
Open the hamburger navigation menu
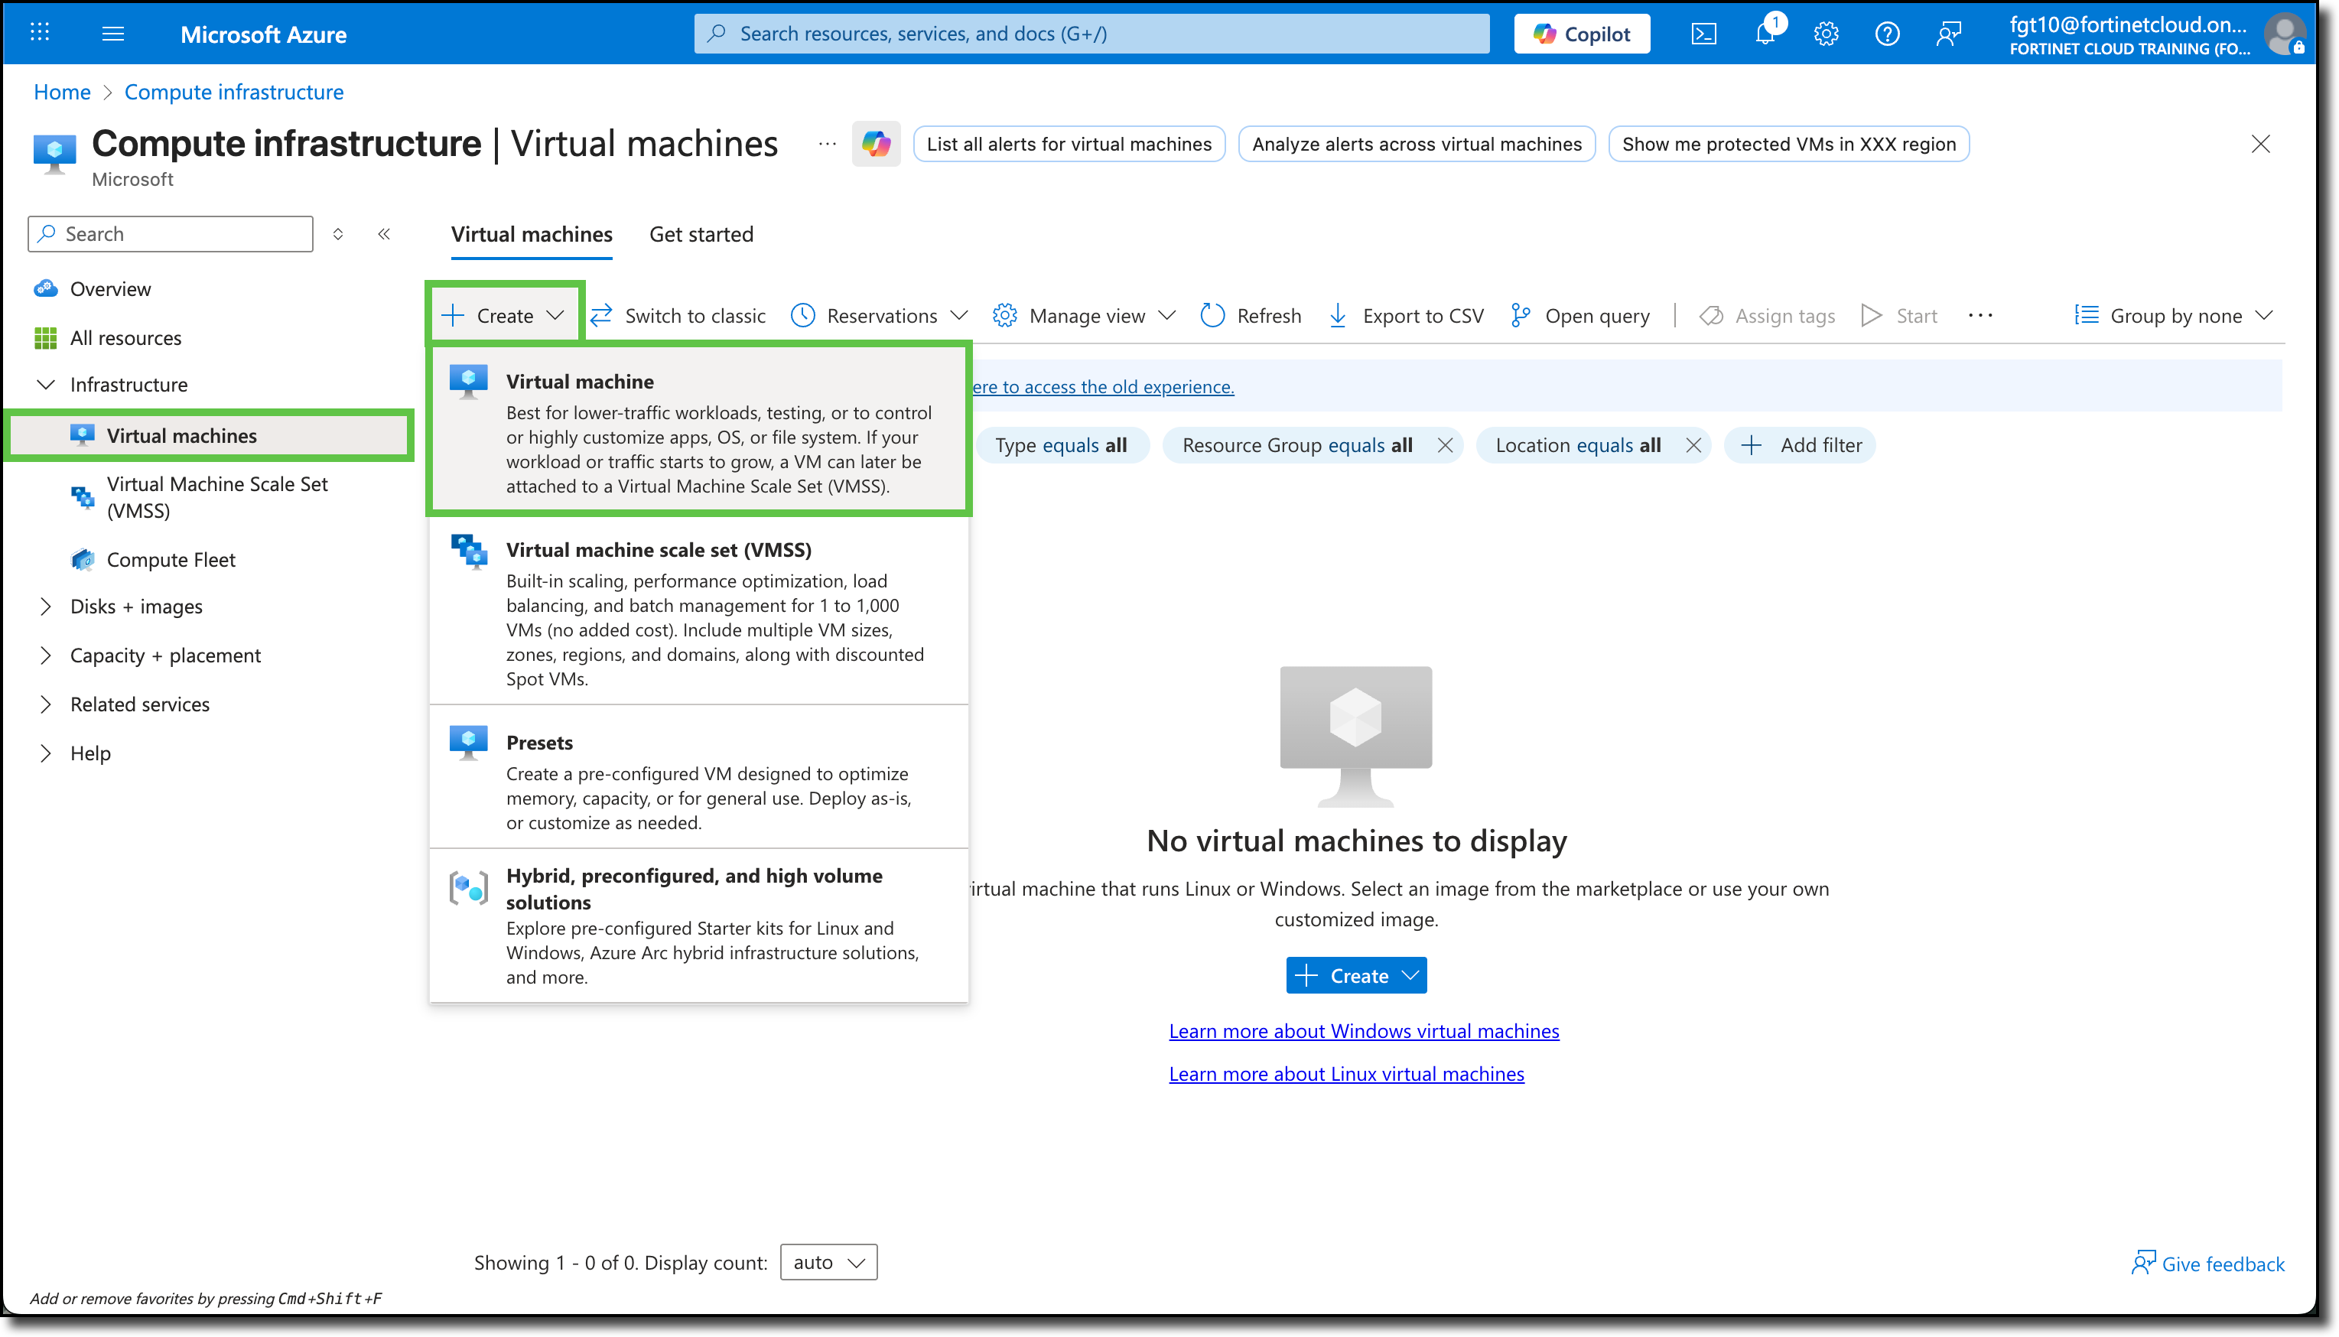click(x=113, y=33)
